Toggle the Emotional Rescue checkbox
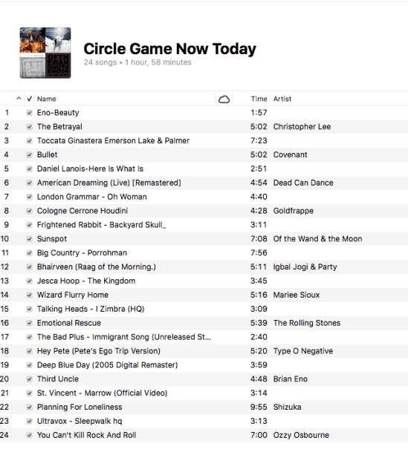This screenshot has height=455, width=408. tap(29, 323)
